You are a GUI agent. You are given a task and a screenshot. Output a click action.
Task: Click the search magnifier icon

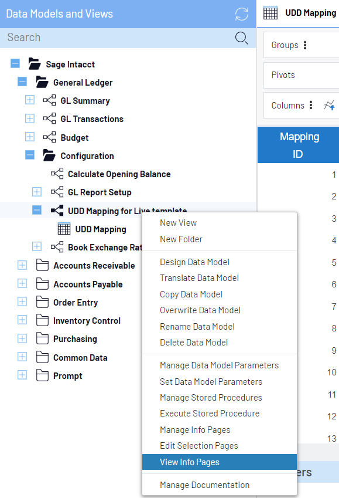(242, 38)
